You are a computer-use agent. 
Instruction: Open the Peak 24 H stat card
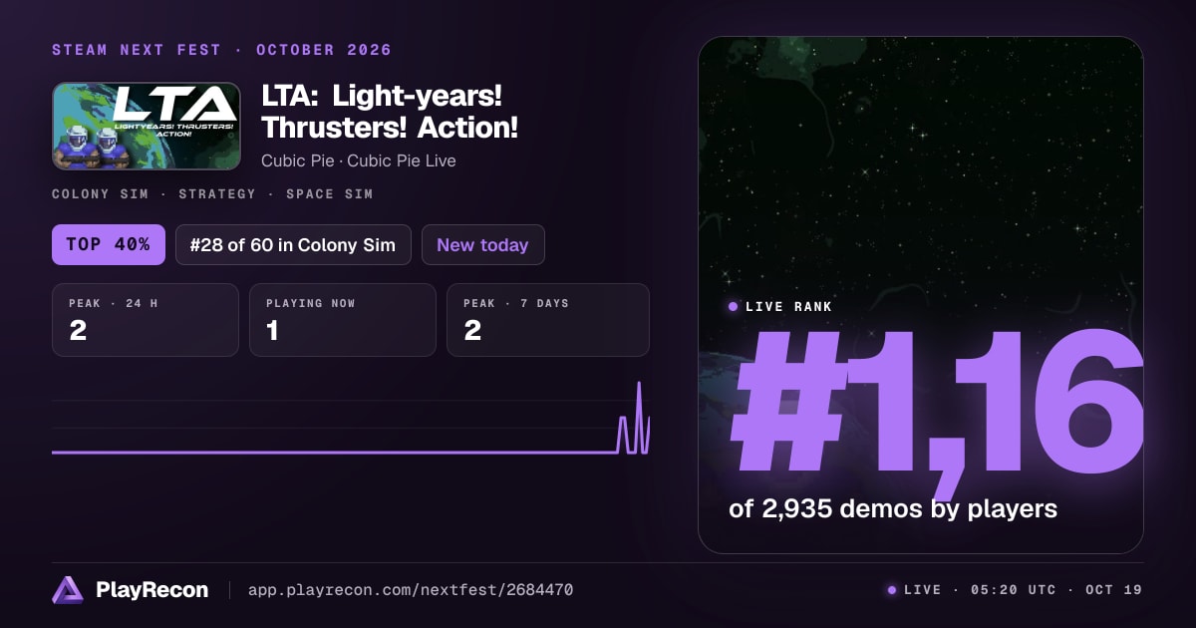(146, 320)
